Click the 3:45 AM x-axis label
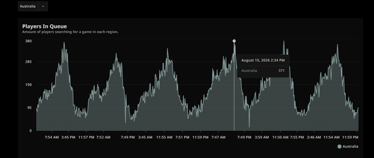374x158 pixels. click(145, 137)
